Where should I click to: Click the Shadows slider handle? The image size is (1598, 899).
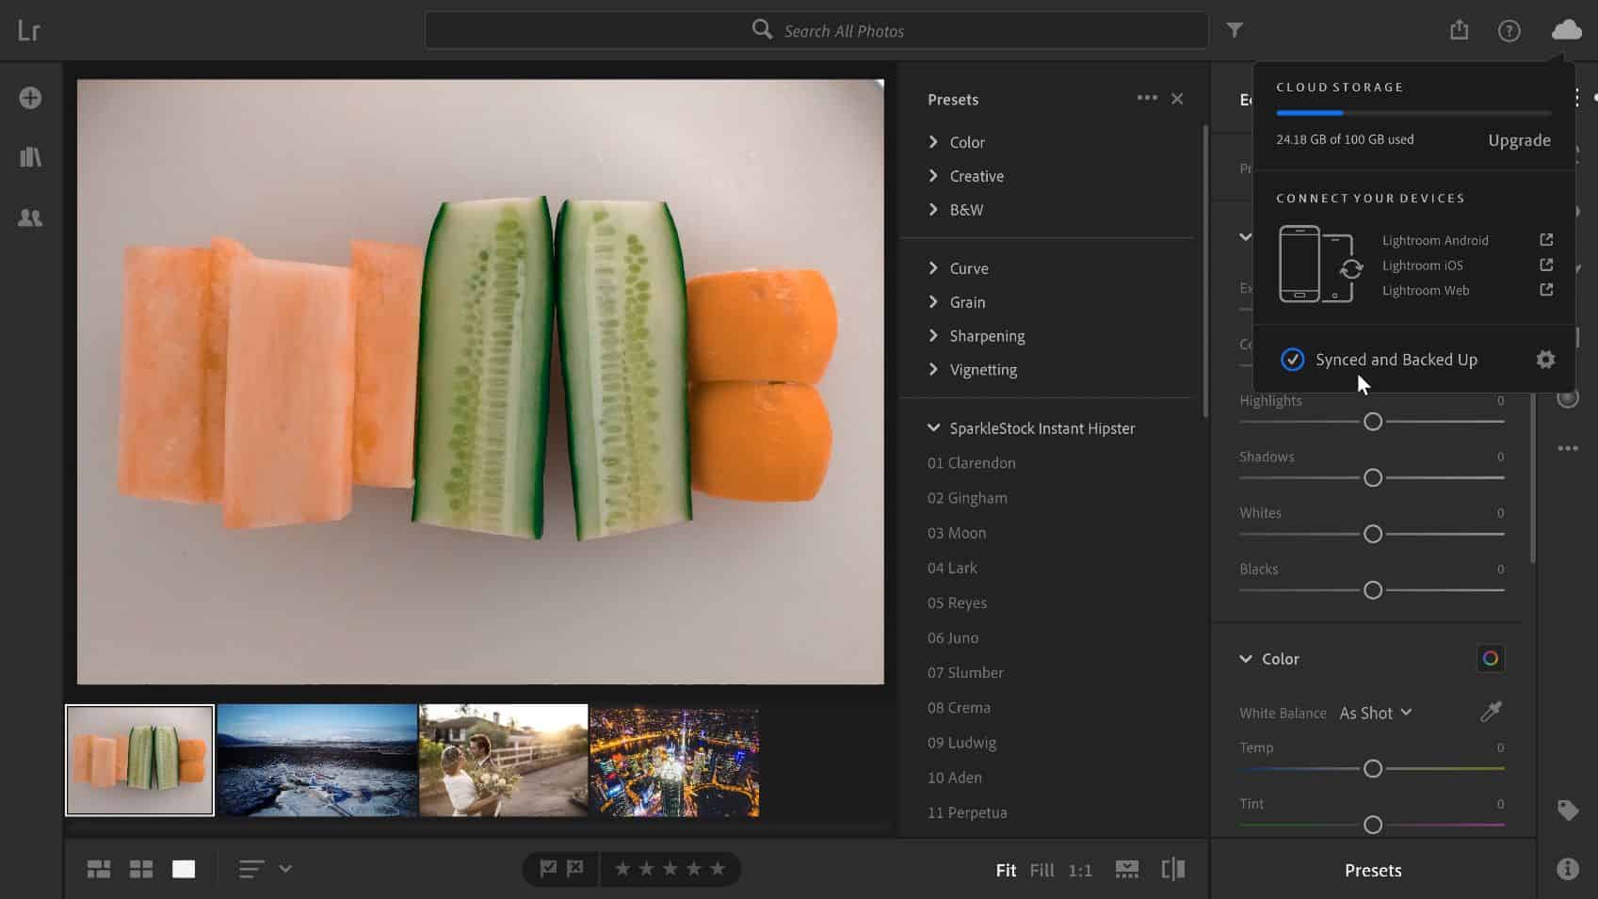pyautogui.click(x=1373, y=478)
